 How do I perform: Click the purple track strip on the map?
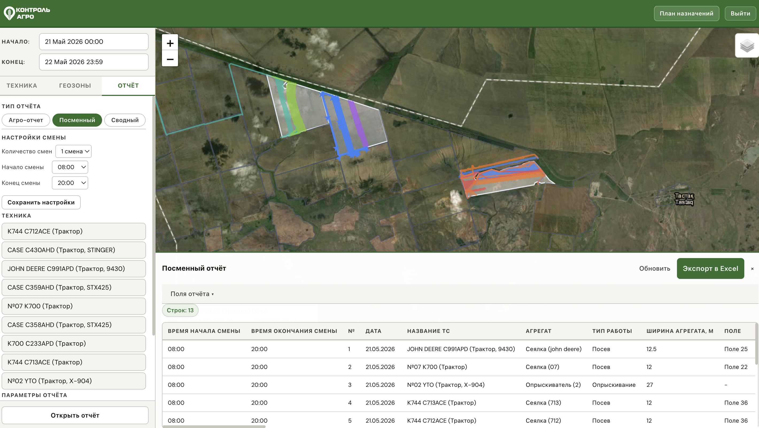tap(358, 124)
